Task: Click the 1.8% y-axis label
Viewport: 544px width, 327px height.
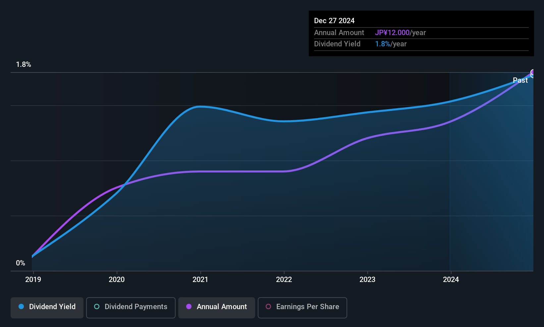Action: [24, 65]
